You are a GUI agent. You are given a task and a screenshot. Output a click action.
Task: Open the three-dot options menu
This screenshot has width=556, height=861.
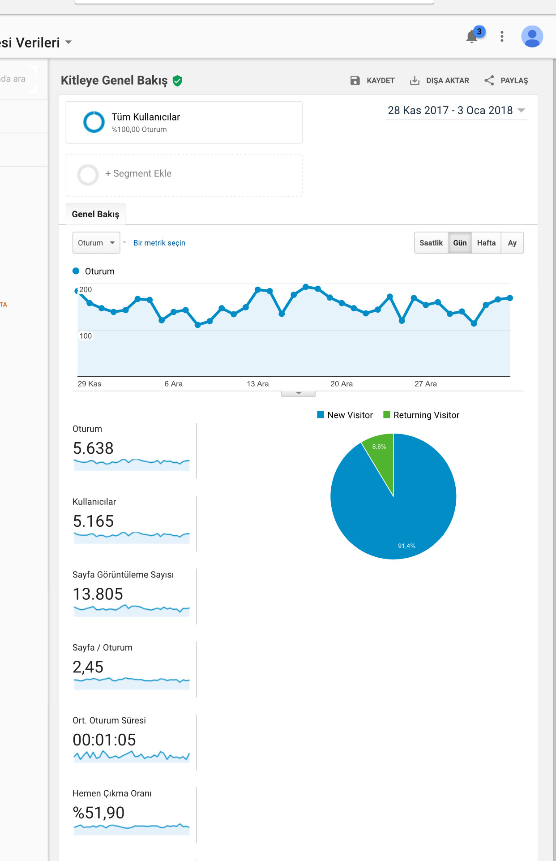(x=502, y=36)
